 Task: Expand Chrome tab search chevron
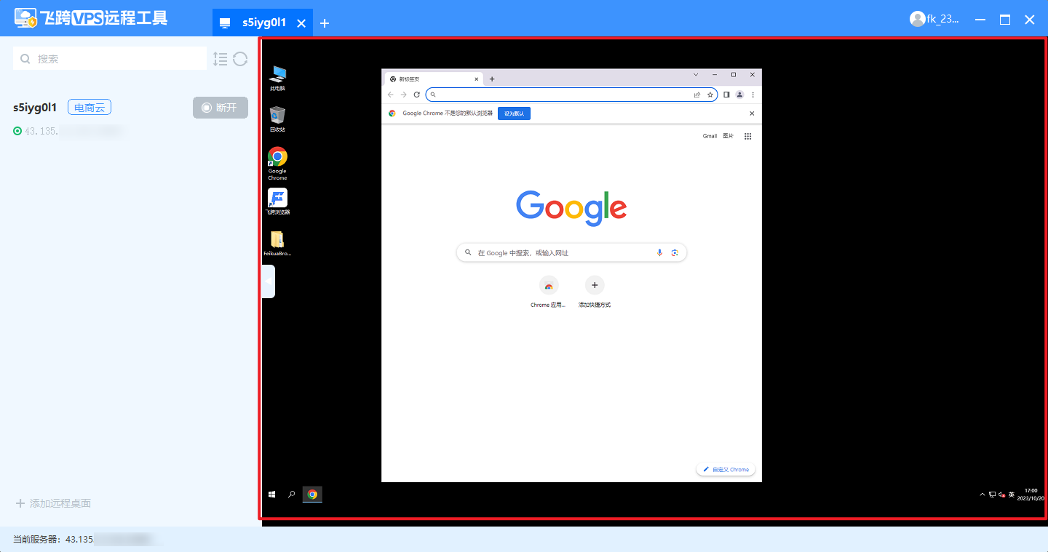click(696, 75)
